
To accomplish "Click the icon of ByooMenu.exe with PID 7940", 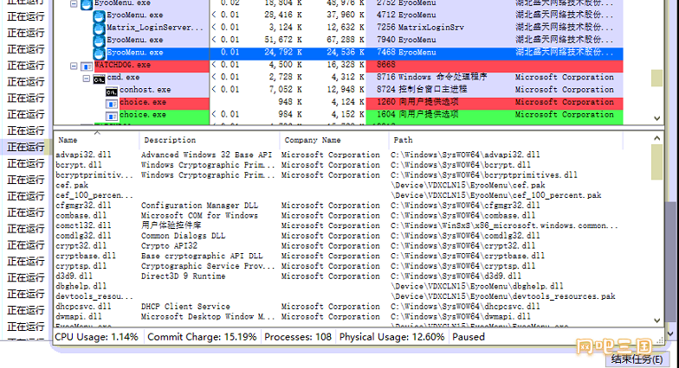I will [x=99, y=41].
